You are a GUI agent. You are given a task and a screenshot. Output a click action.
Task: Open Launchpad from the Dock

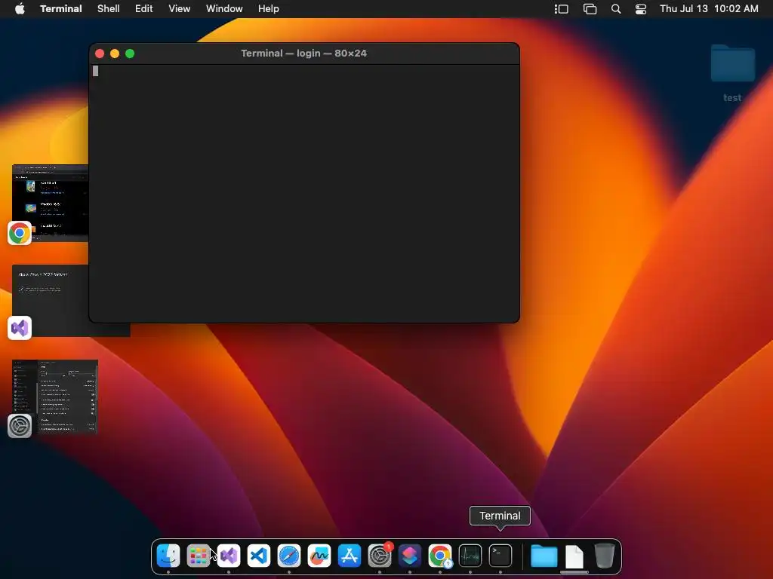pyautogui.click(x=199, y=556)
